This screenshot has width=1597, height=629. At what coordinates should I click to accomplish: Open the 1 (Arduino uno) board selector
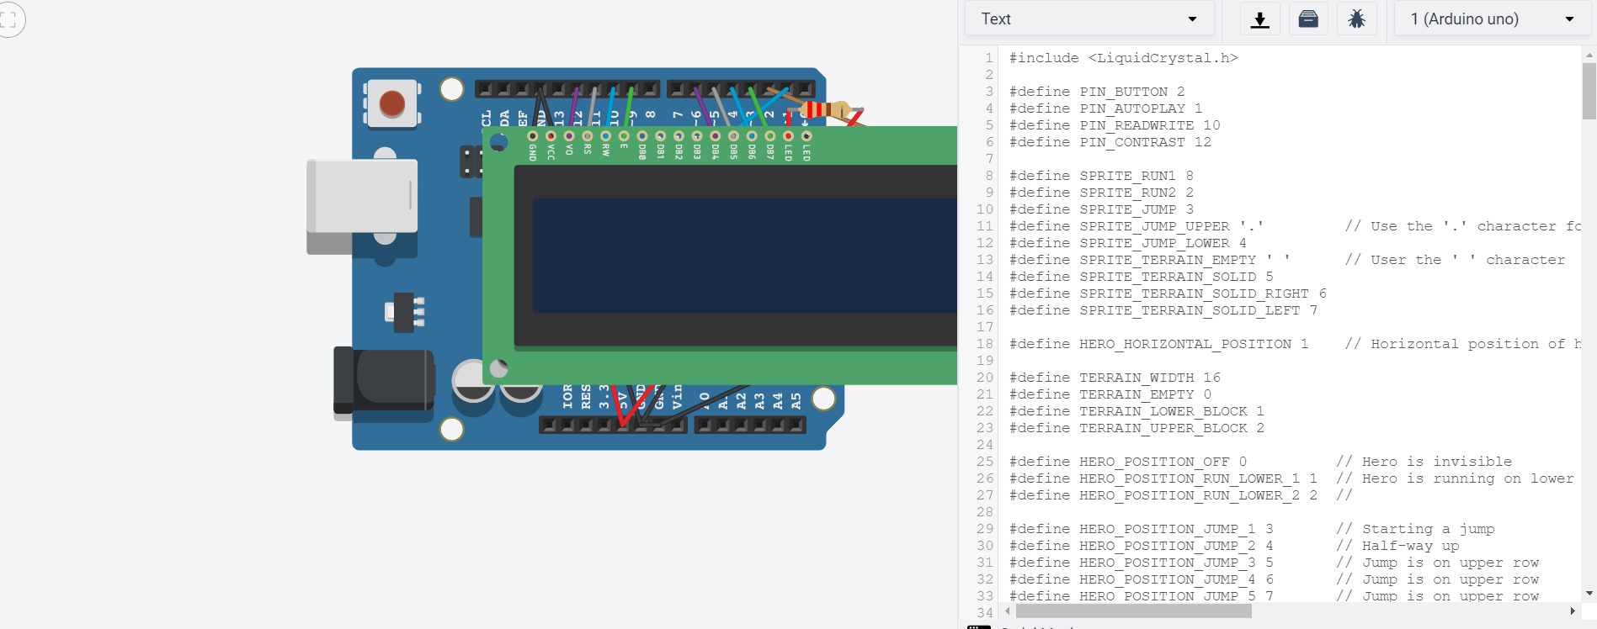pos(1493,18)
